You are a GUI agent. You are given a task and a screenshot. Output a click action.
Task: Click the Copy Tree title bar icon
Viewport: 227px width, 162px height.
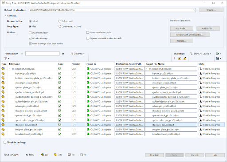coord(3,3)
